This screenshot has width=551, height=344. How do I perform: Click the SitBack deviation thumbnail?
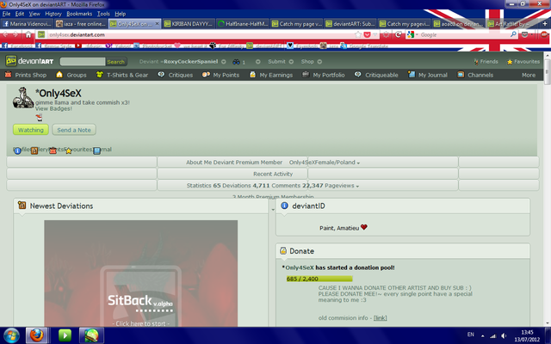[140, 273]
